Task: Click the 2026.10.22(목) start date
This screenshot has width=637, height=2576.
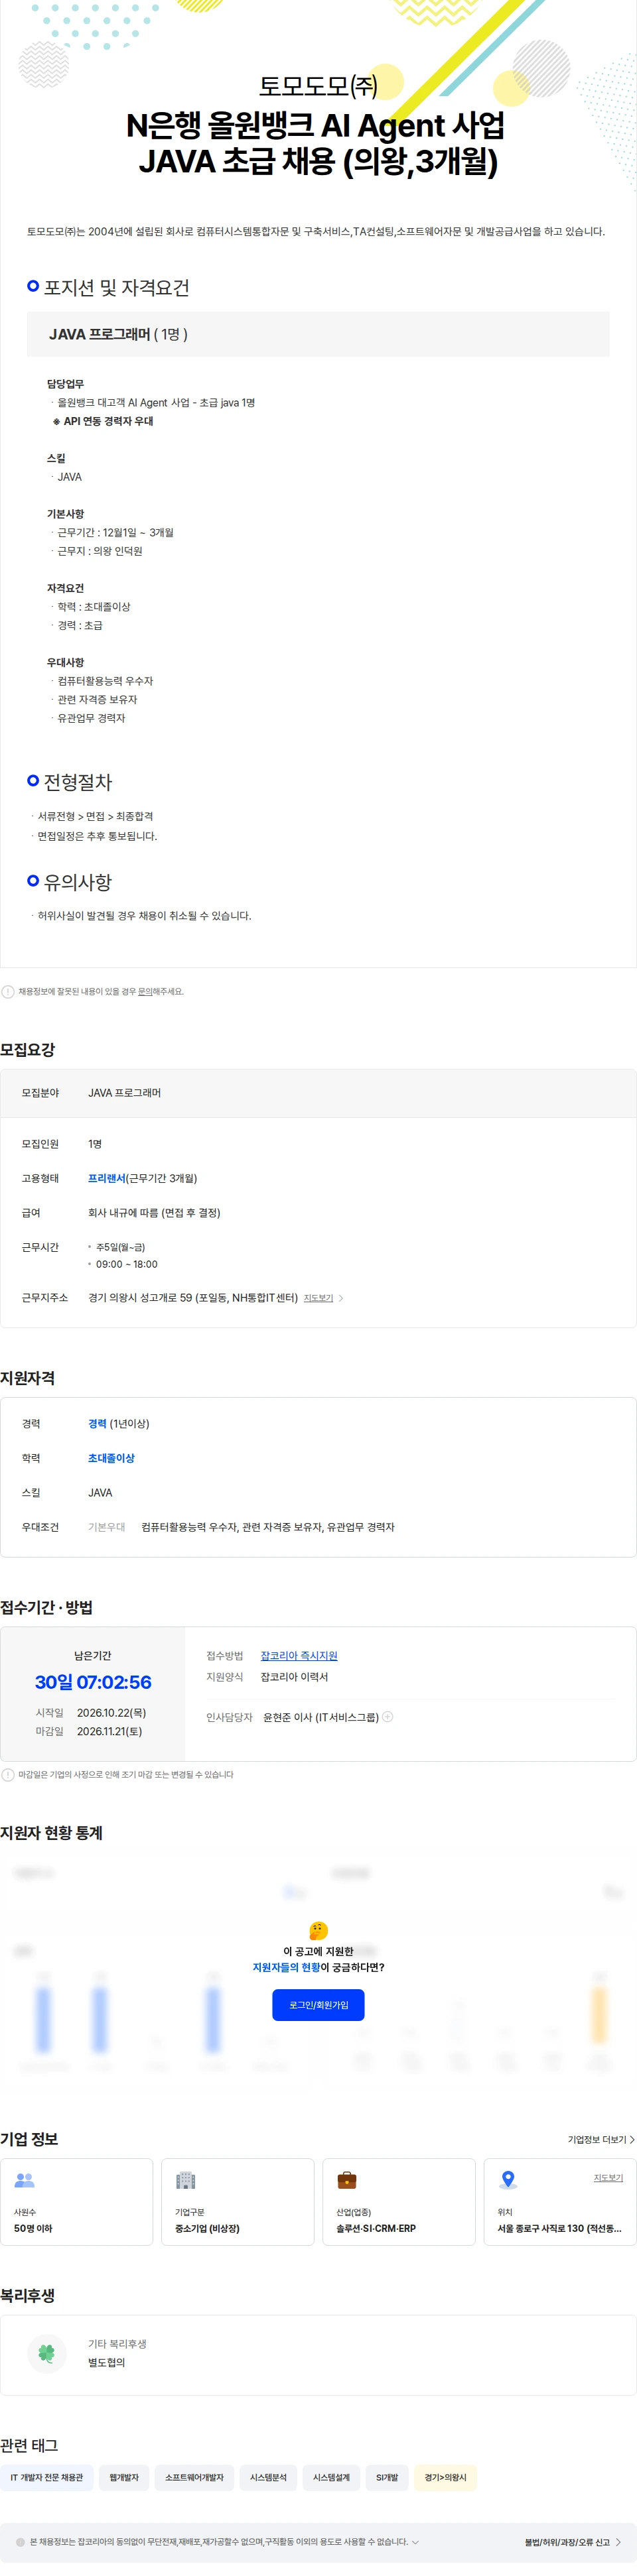Action: tap(111, 1713)
